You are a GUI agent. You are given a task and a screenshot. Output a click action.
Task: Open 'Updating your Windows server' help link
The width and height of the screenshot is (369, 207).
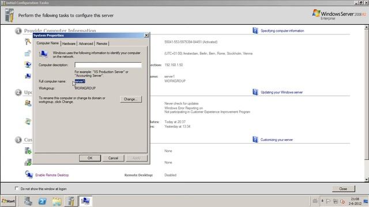pos(282,92)
